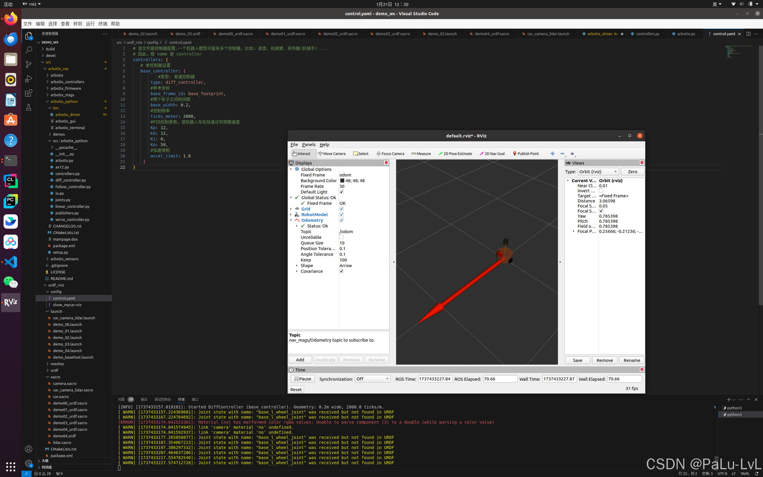Expand the Shape property in Odometry
The width and height of the screenshot is (763, 477).
297,266
